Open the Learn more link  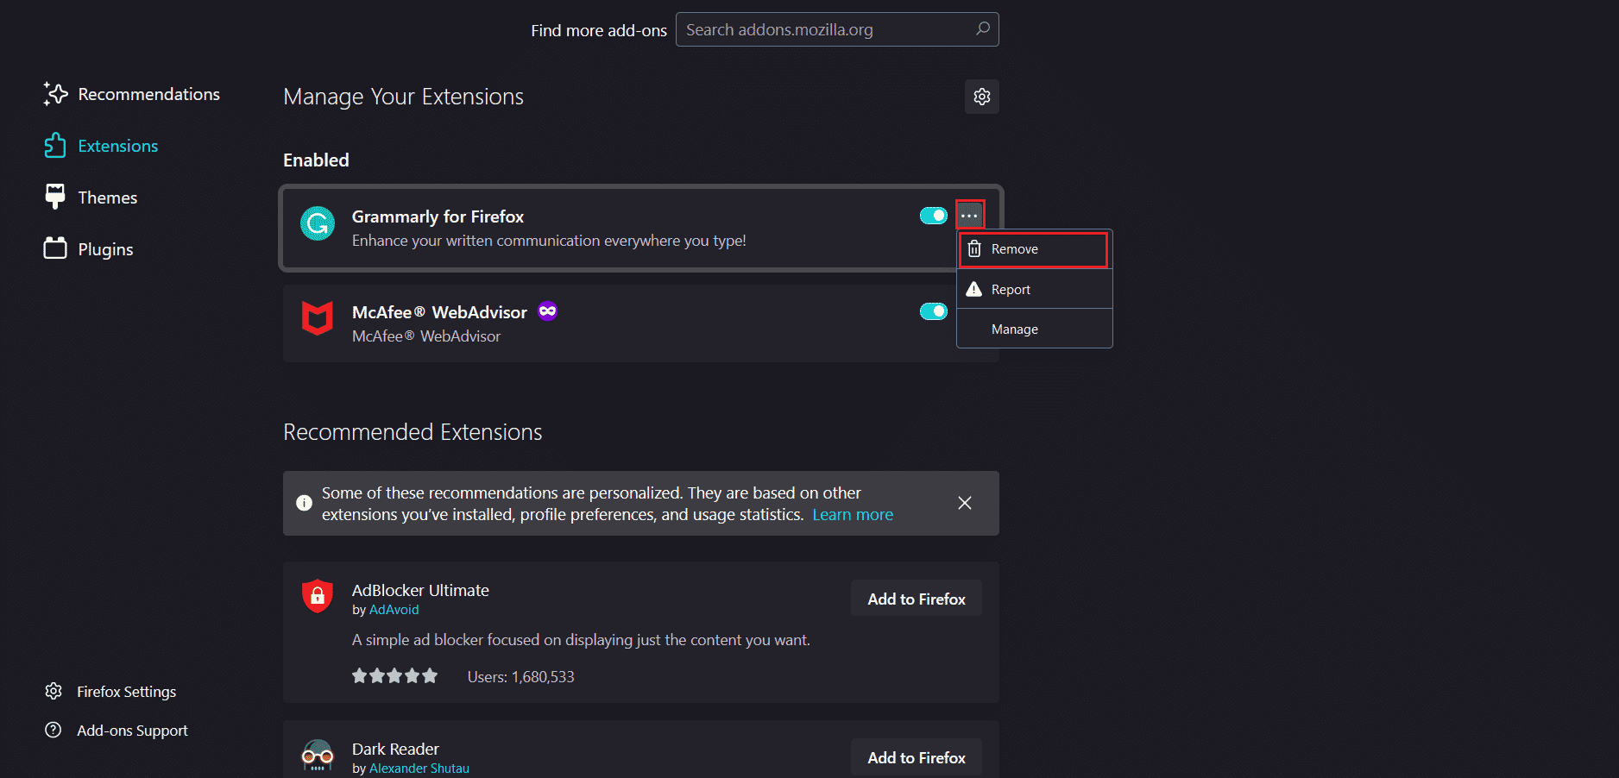(x=853, y=515)
